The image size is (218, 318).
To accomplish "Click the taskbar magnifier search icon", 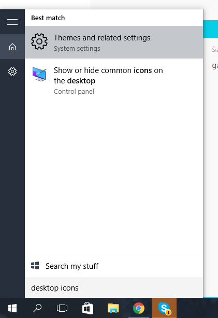I will pos(37,308).
